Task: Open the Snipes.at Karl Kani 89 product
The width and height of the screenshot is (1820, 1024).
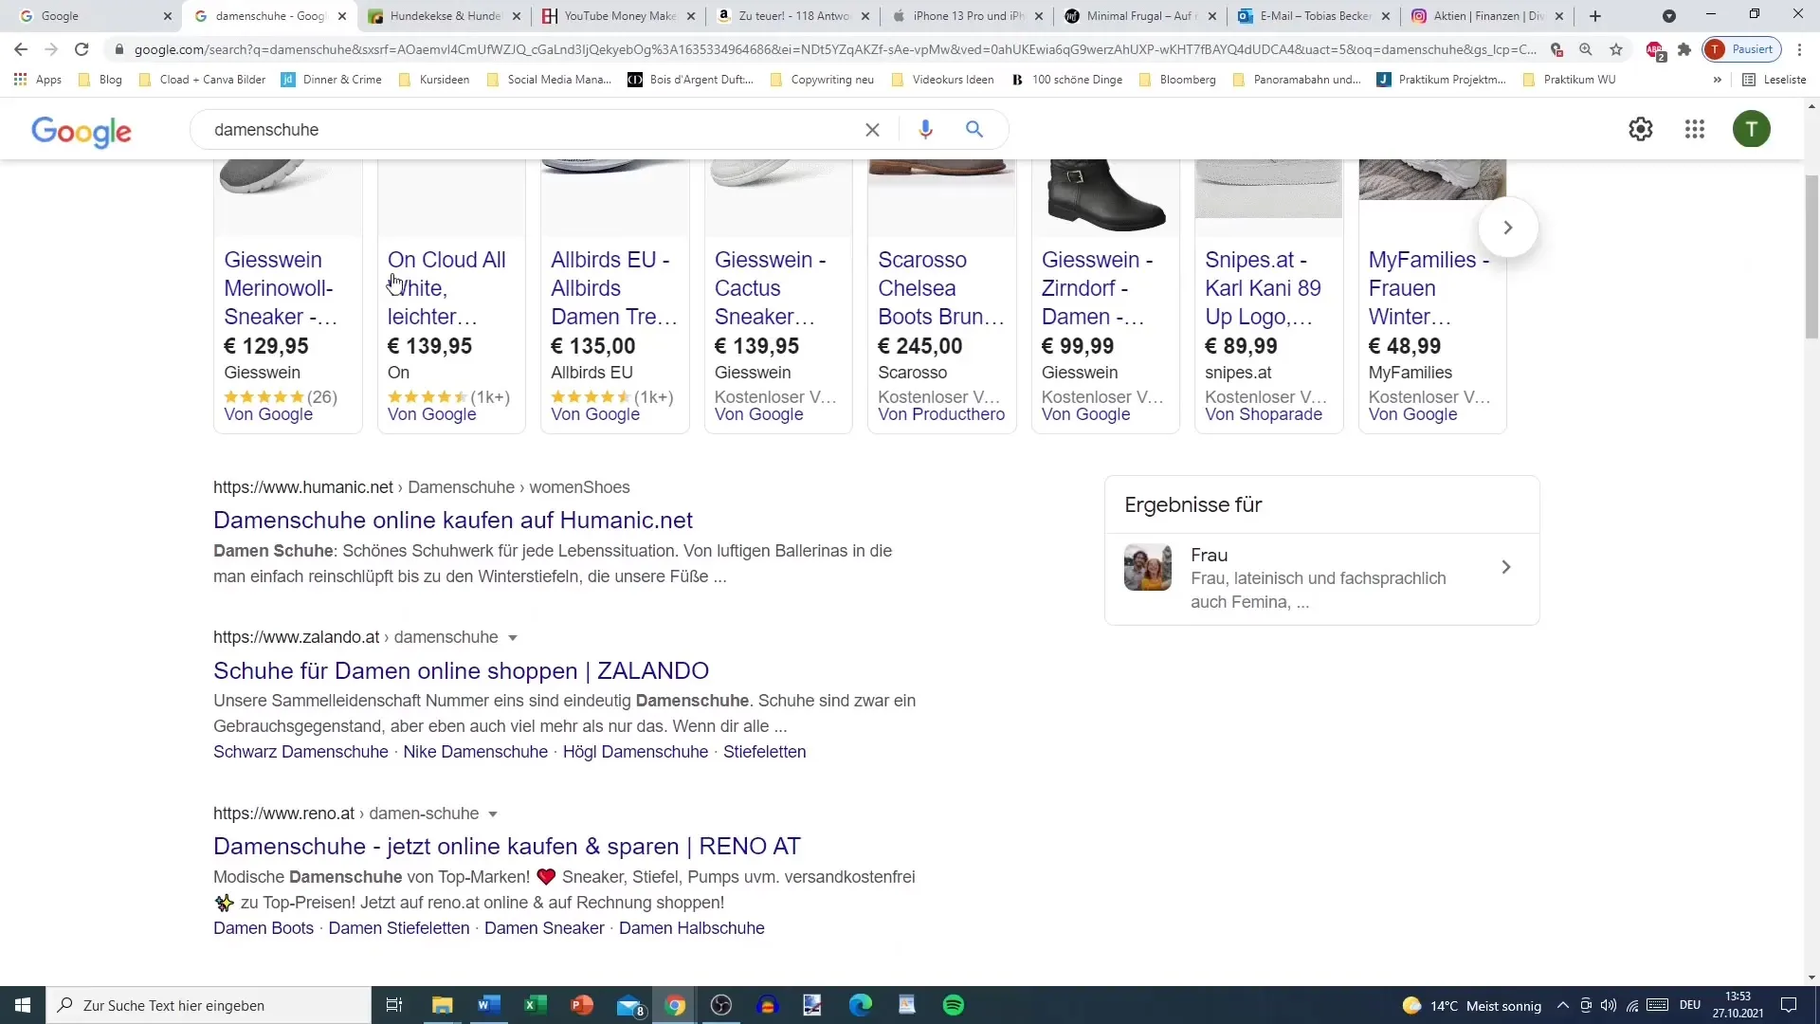Action: tap(1263, 288)
